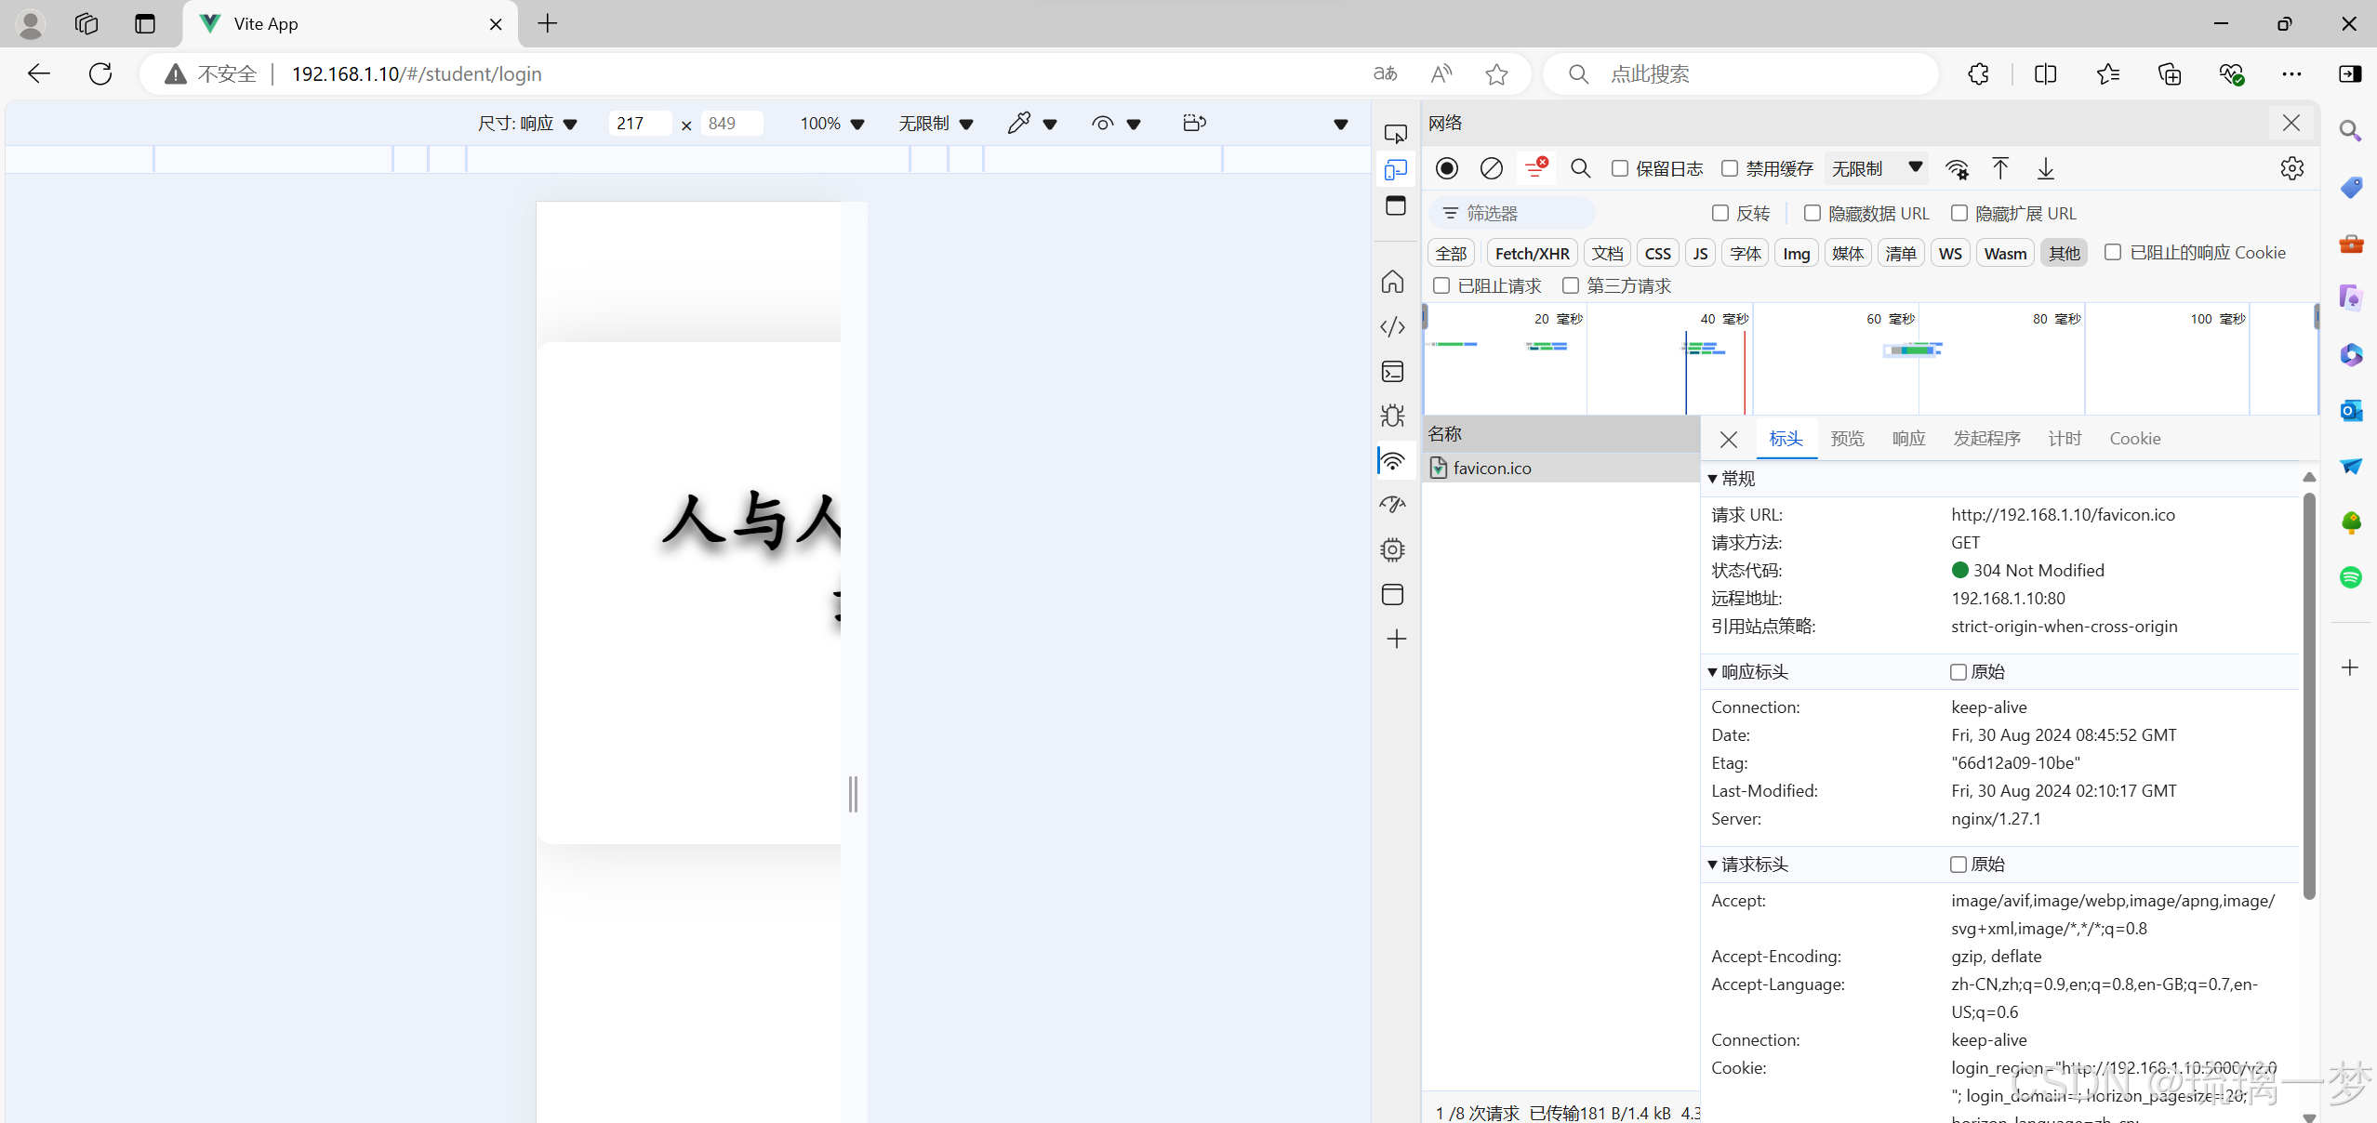2377x1123 pixels.
Task: Open Network panel settings gear
Action: point(2291,168)
